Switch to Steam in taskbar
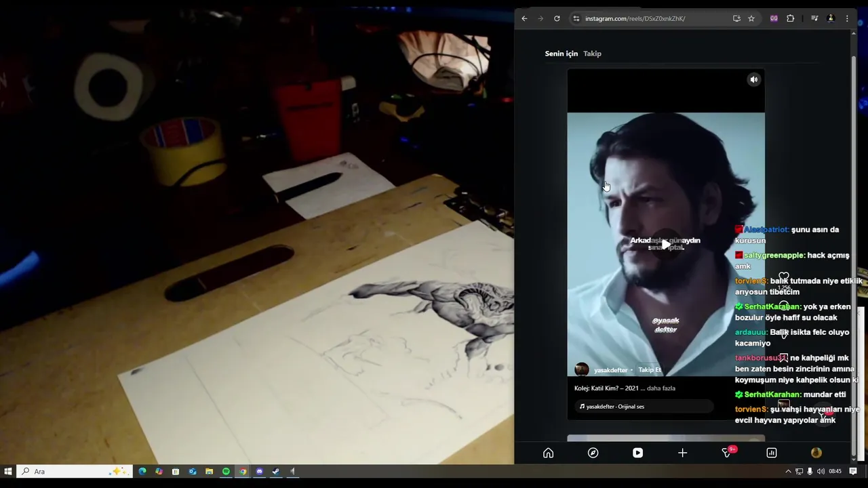The width and height of the screenshot is (868, 488). 276,471
